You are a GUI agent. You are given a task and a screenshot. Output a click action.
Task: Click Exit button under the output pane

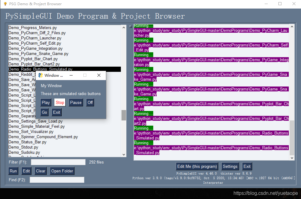[x=247, y=166]
